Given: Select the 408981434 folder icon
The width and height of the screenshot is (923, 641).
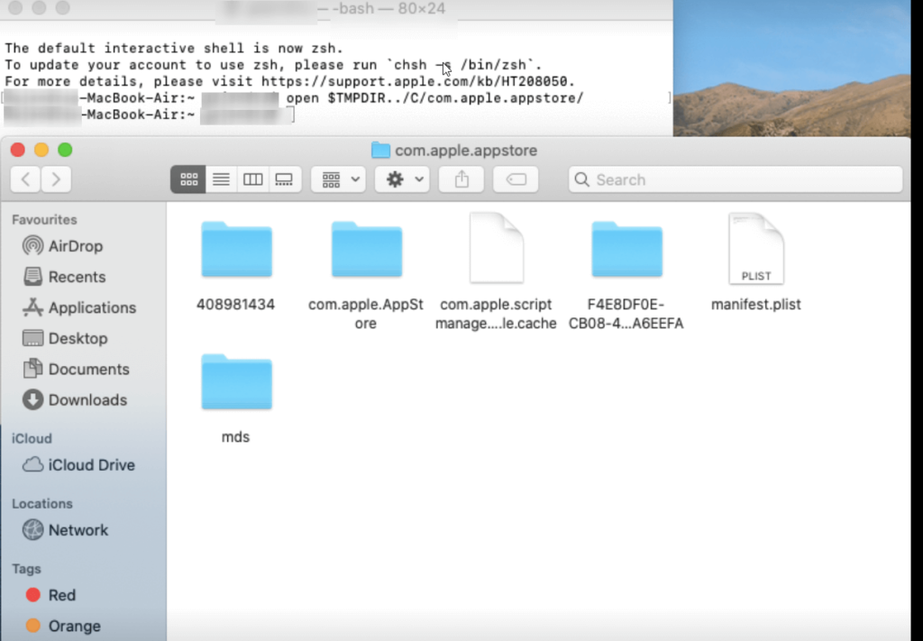Looking at the screenshot, I should (x=236, y=250).
